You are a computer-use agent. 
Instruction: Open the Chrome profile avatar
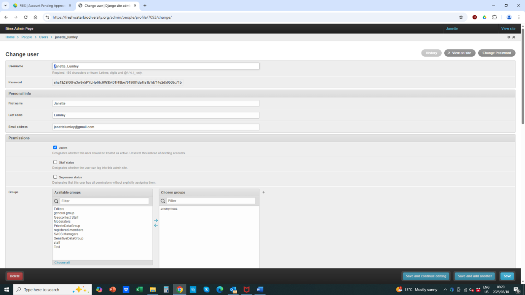click(509, 17)
